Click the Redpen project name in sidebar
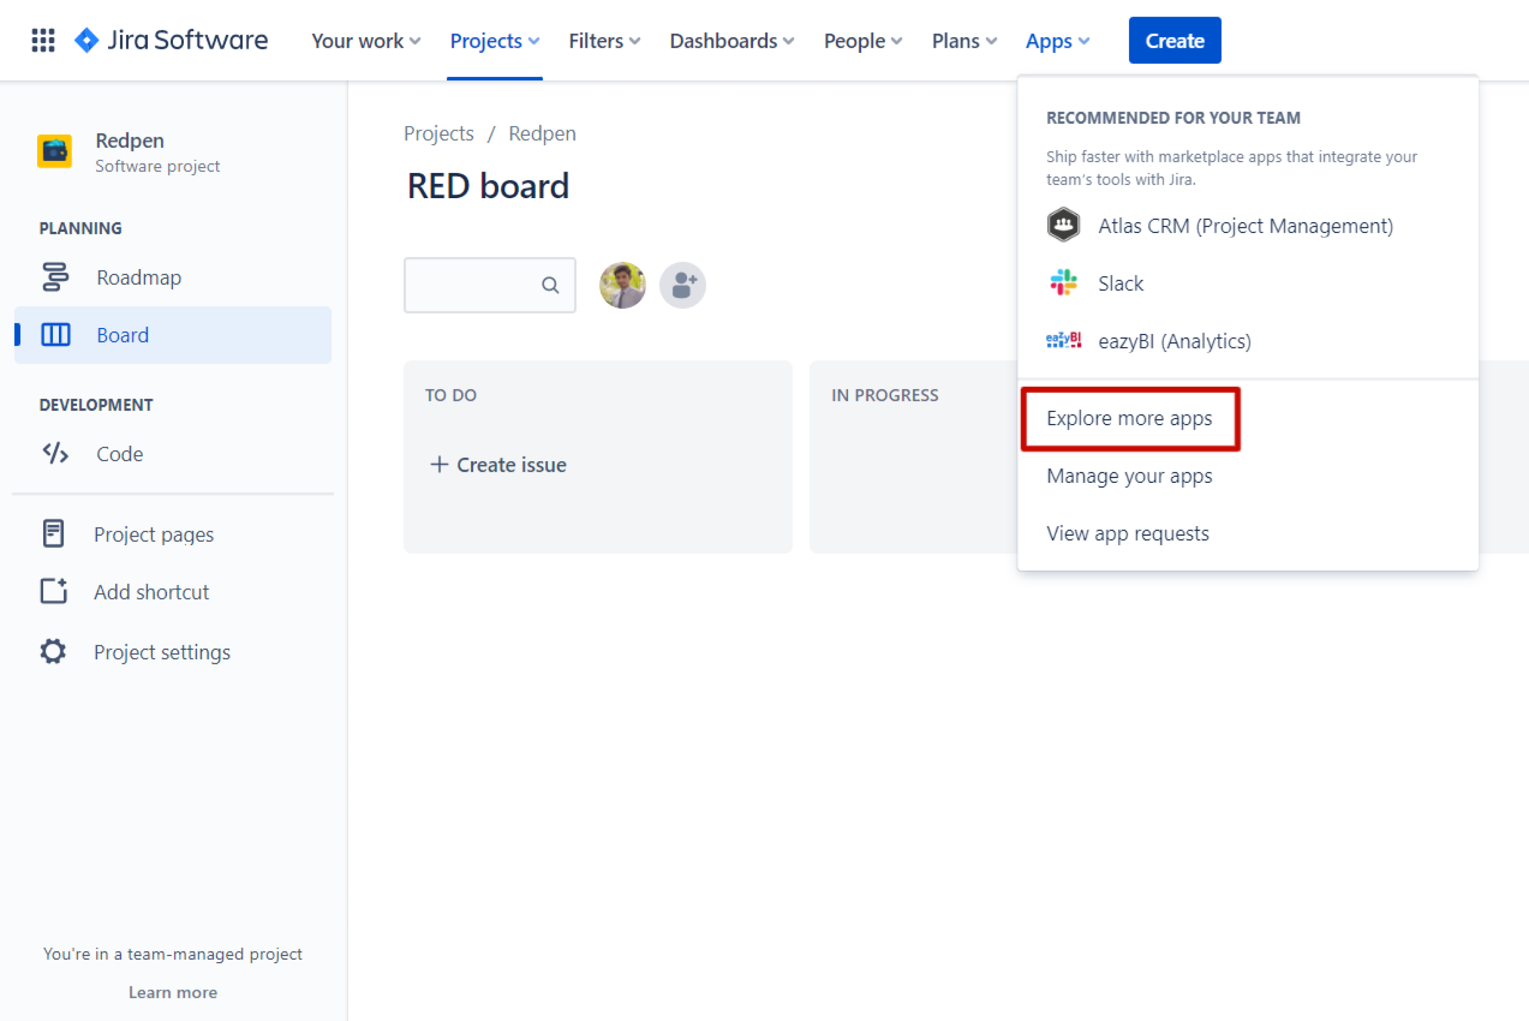This screenshot has height=1021, width=1529. point(130,140)
